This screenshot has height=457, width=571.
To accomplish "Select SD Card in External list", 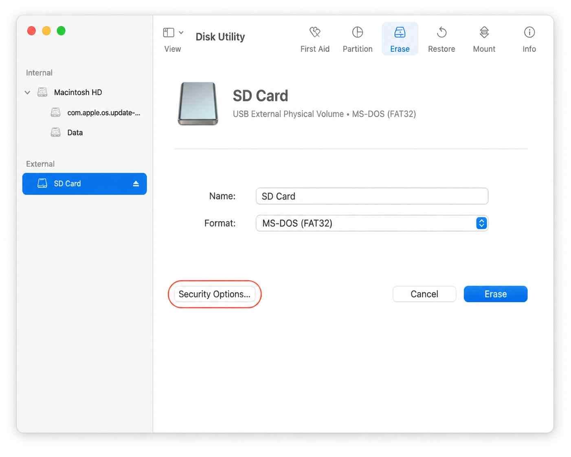I will point(84,184).
